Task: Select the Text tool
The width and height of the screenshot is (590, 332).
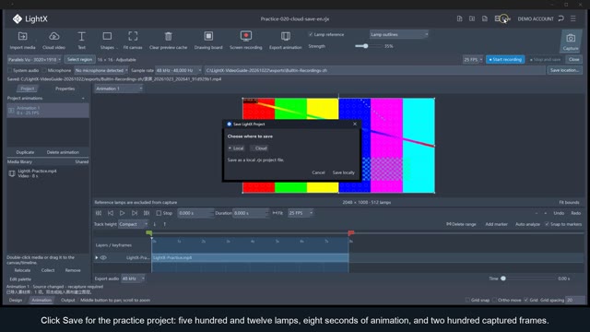Action: tap(81, 41)
